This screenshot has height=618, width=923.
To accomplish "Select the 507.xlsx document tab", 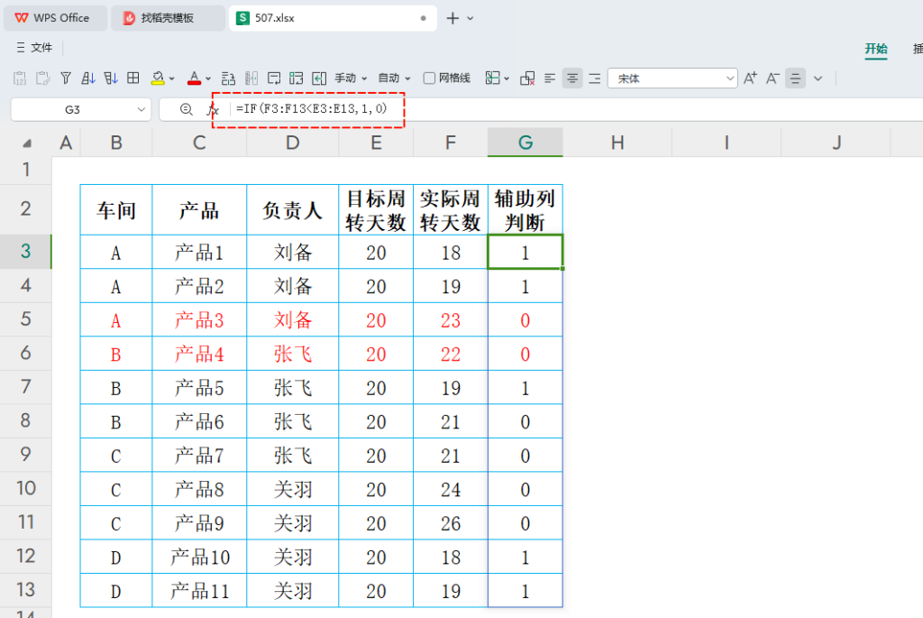I will coord(333,18).
